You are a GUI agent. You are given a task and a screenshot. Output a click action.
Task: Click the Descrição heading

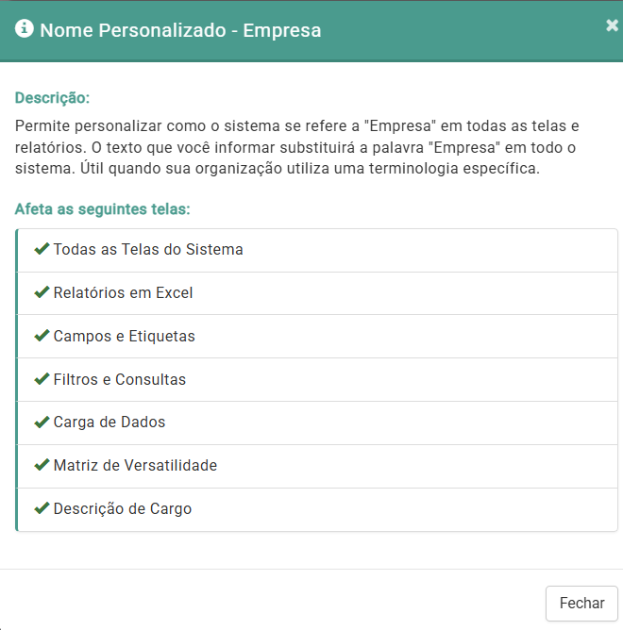(52, 98)
